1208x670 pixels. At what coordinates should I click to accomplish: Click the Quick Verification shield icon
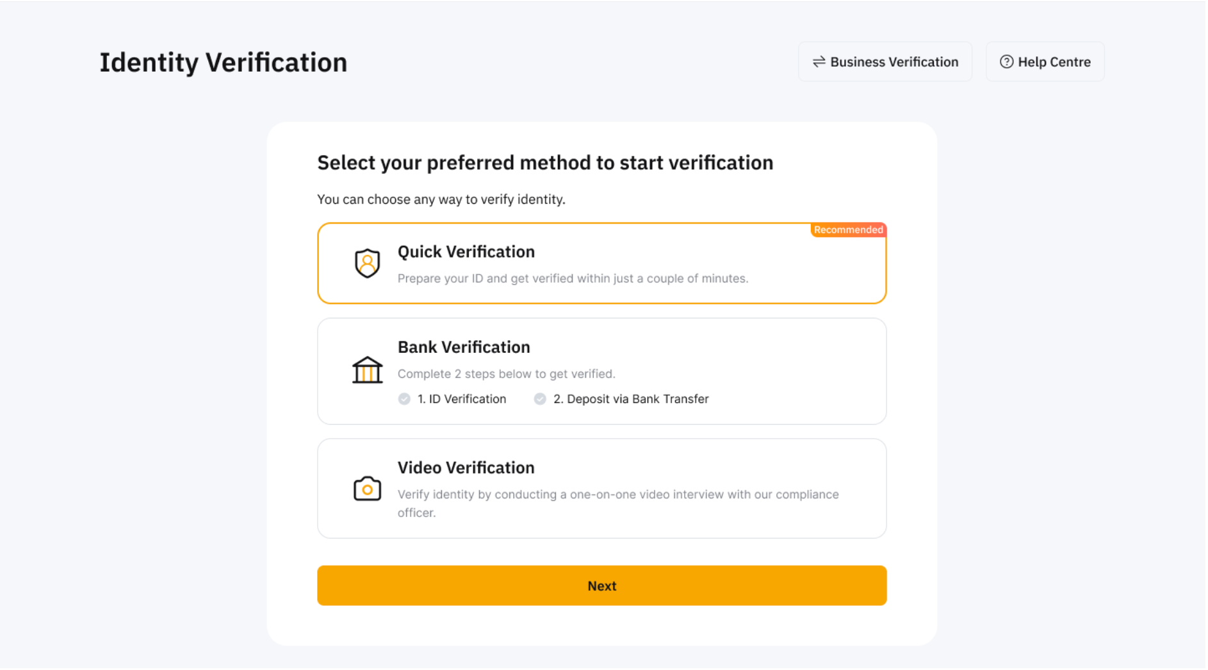coord(367,263)
